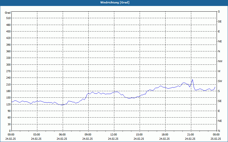Click the 510 y-axis value
228x142 pixels.
coord(9,18)
